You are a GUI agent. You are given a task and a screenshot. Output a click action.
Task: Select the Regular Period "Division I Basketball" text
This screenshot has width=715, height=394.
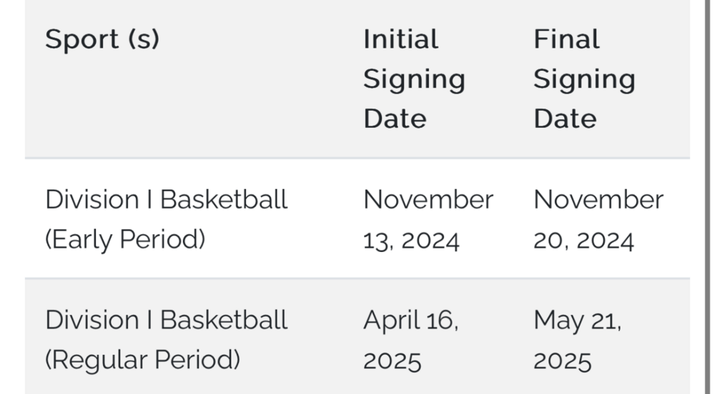[166, 320]
